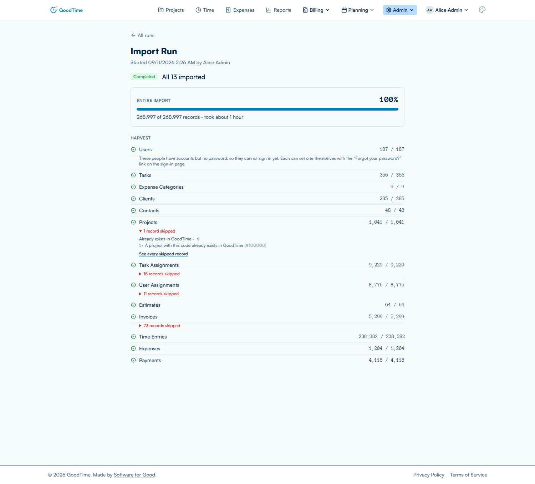Click check circle beside Expenses row
The image size is (535, 484).
click(x=133, y=348)
